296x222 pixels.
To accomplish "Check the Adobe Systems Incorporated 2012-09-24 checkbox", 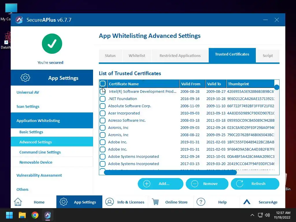I will pos(103,156).
